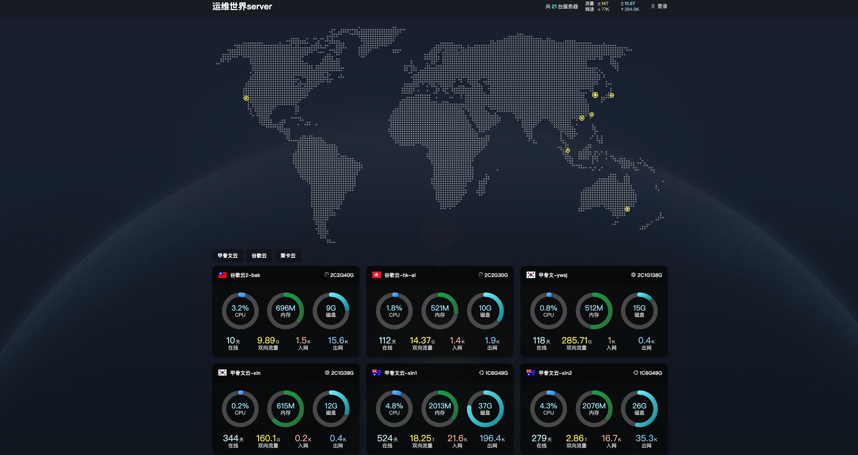Click the Korea flag on 甲骨文-ywsj

(531, 275)
